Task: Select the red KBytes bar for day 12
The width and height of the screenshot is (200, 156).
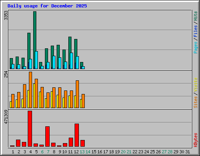Action: (77, 135)
